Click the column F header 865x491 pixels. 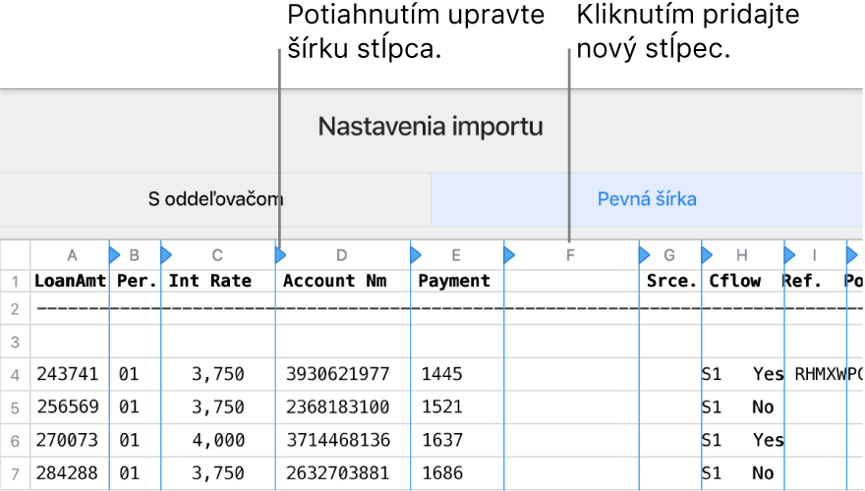(x=570, y=255)
